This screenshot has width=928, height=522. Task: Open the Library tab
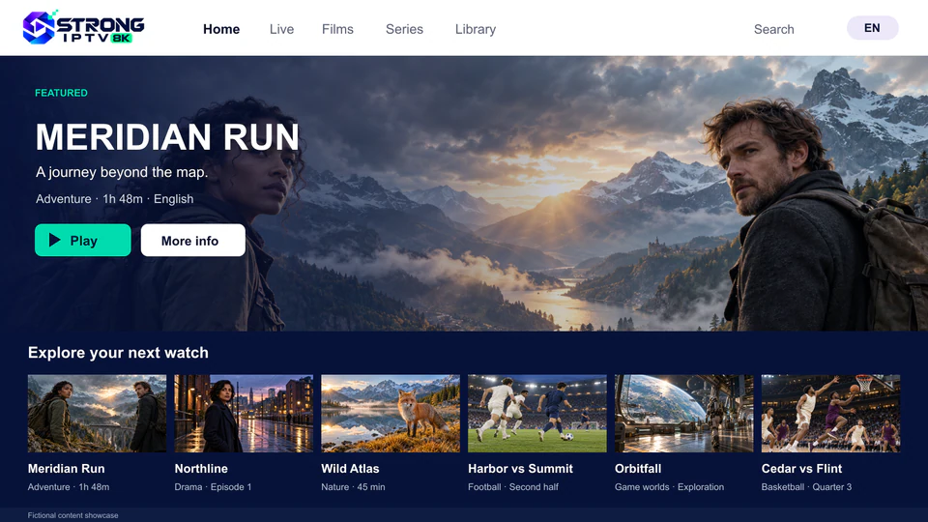coord(476,29)
